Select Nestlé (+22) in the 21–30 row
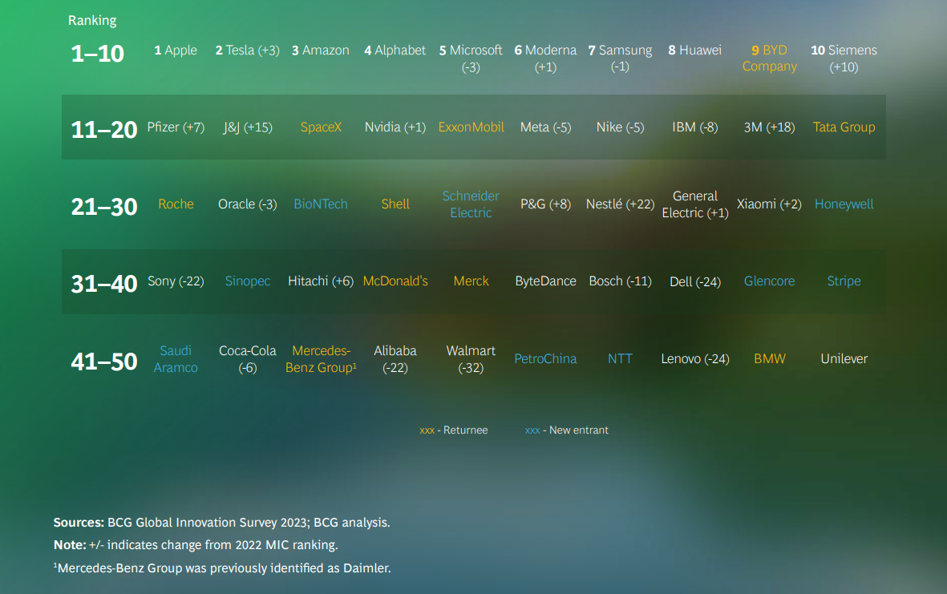This screenshot has width=947, height=594. pos(621,204)
